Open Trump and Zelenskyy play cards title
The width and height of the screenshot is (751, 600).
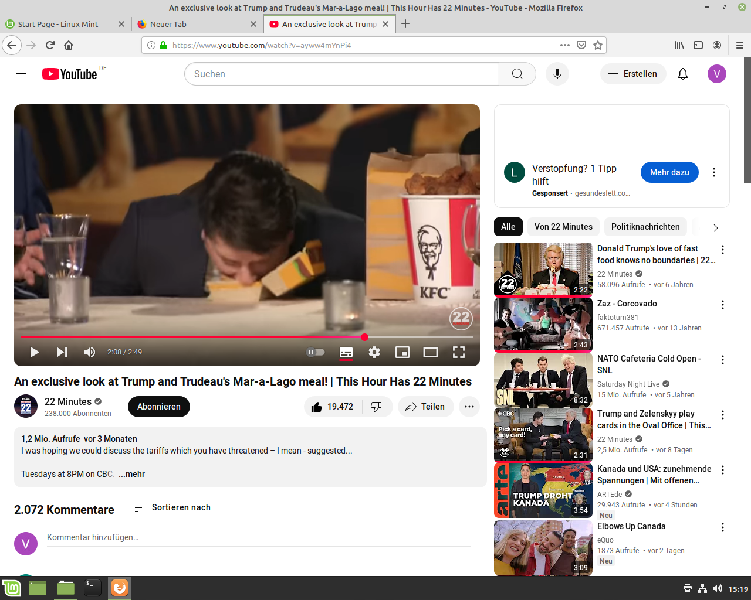pos(654,420)
